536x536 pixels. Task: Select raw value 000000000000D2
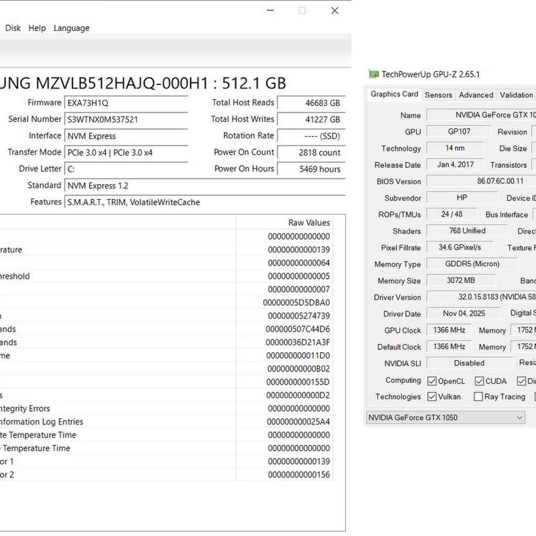[298, 396]
